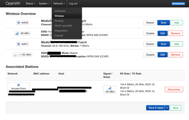Remove the radio1 WPA3 network
The image size is (189, 120).
(175, 55)
